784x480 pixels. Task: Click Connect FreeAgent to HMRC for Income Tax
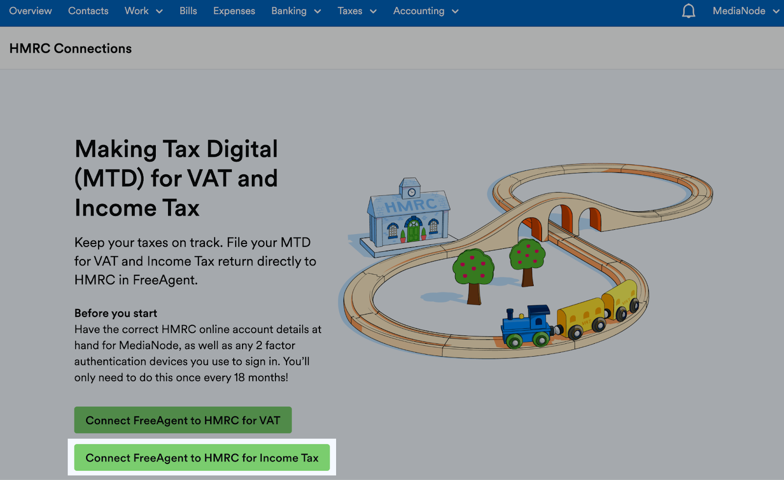coord(202,457)
